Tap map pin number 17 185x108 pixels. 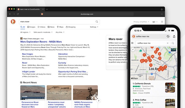[144, 55]
